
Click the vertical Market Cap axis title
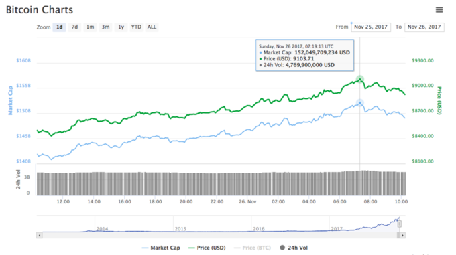coord(11,100)
